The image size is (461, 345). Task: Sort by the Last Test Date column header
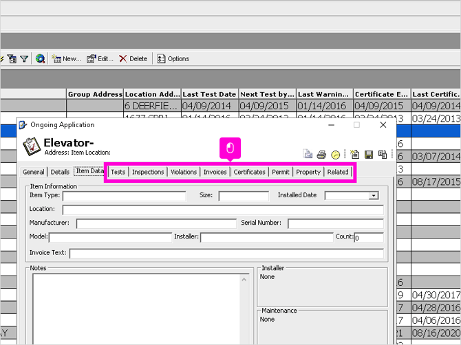coord(210,94)
